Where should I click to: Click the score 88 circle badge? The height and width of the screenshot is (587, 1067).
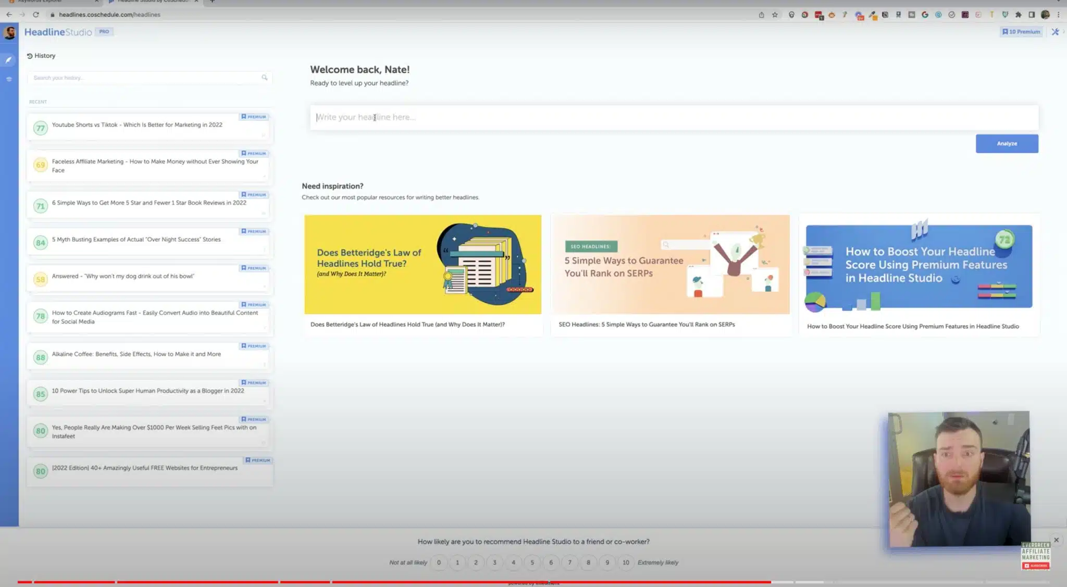[x=40, y=358]
